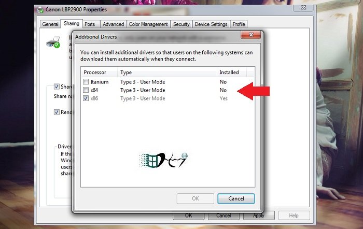
Task: Toggle the x86 processor checkbox
Action: [86, 98]
